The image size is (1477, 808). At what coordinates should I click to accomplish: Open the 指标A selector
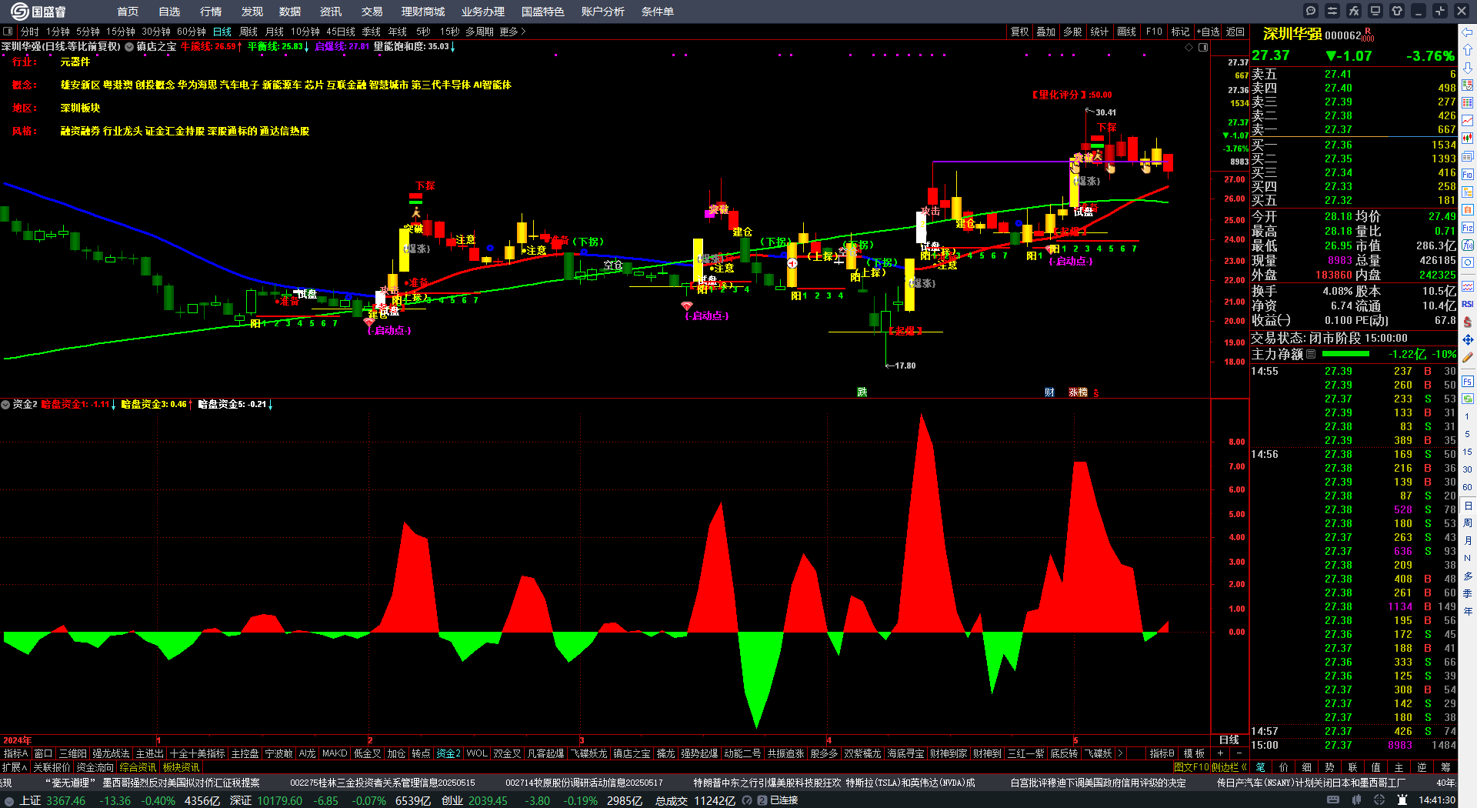click(15, 753)
